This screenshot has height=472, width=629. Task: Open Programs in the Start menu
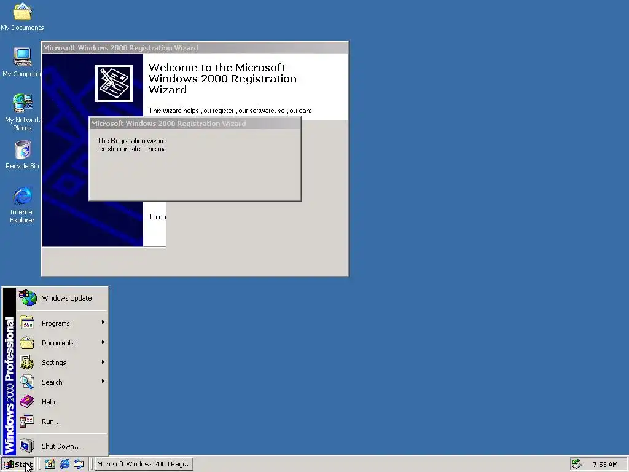(x=62, y=323)
